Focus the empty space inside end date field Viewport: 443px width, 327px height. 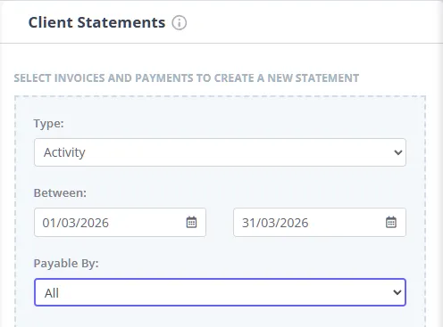347,223
